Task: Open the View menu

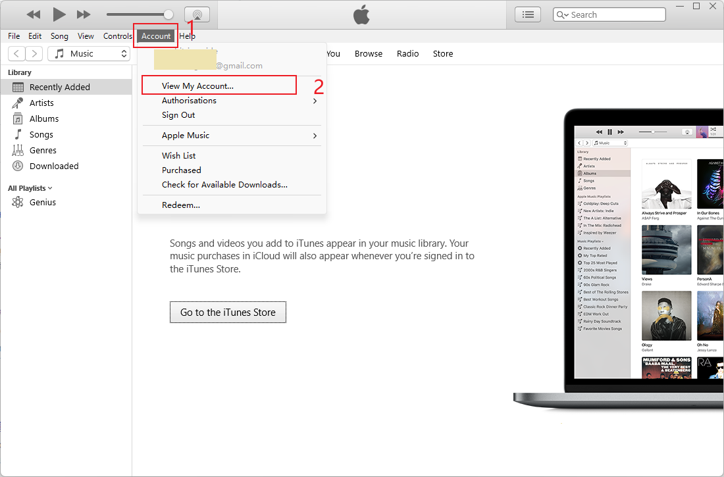Action: pyautogui.click(x=86, y=36)
